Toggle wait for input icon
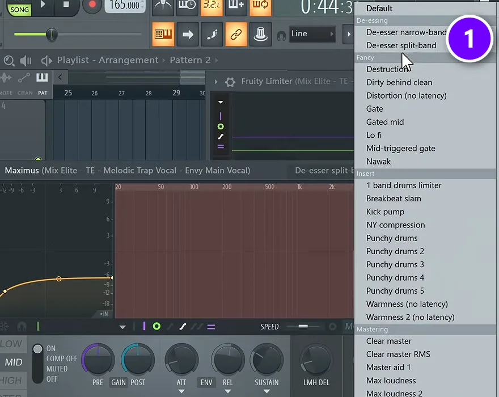This screenshot has height=397, width=499. (x=187, y=6)
